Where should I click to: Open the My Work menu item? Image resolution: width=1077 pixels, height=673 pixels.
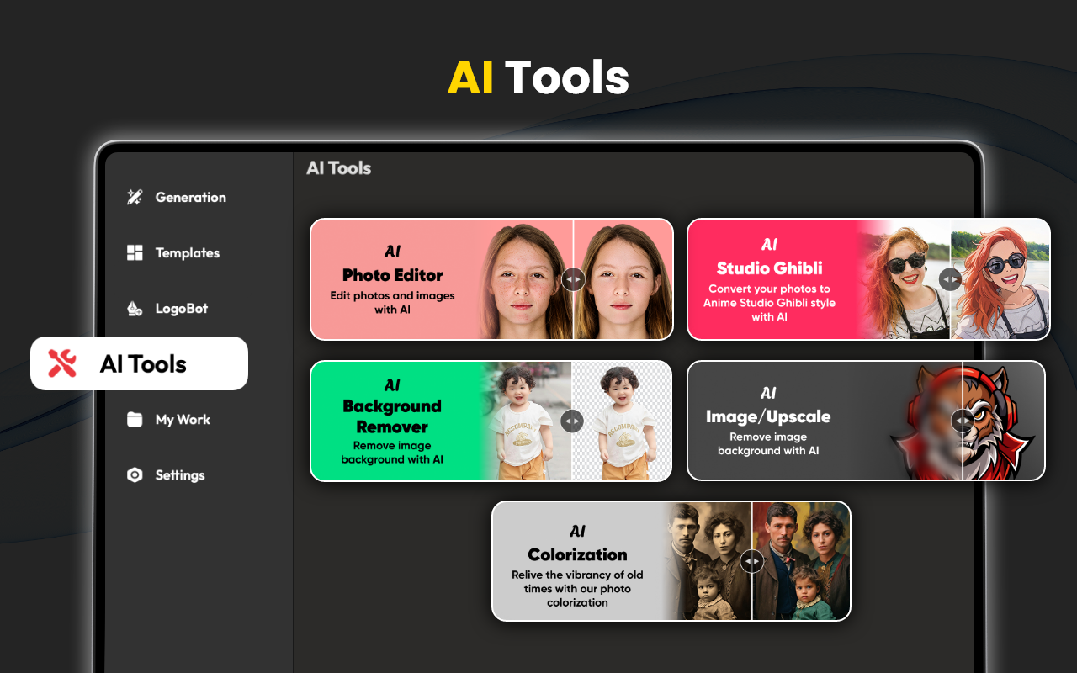(168, 420)
